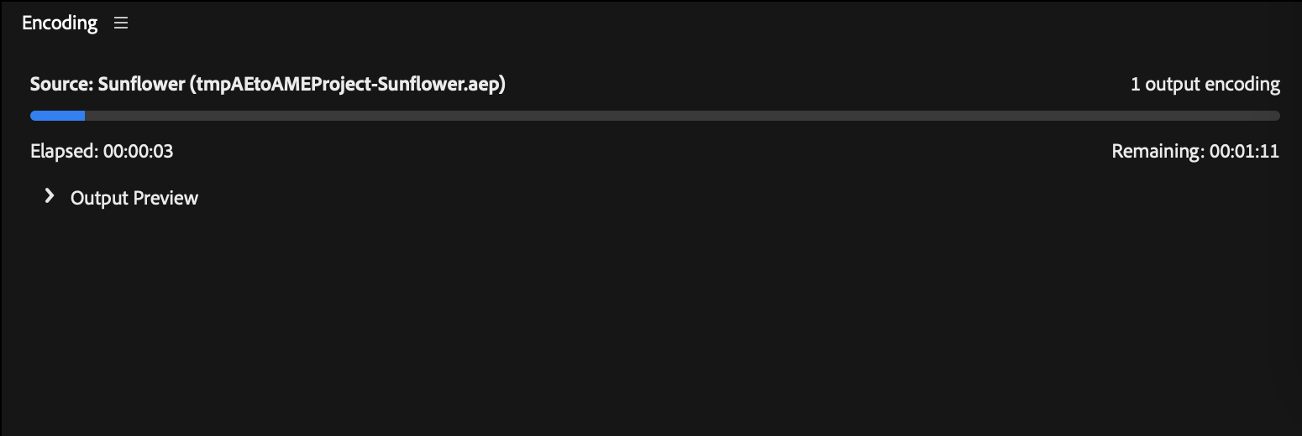The width and height of the screenshot is (1302, 436).
Task: Click the 1 output encoding status text
Action: (x=1205, y=85)
